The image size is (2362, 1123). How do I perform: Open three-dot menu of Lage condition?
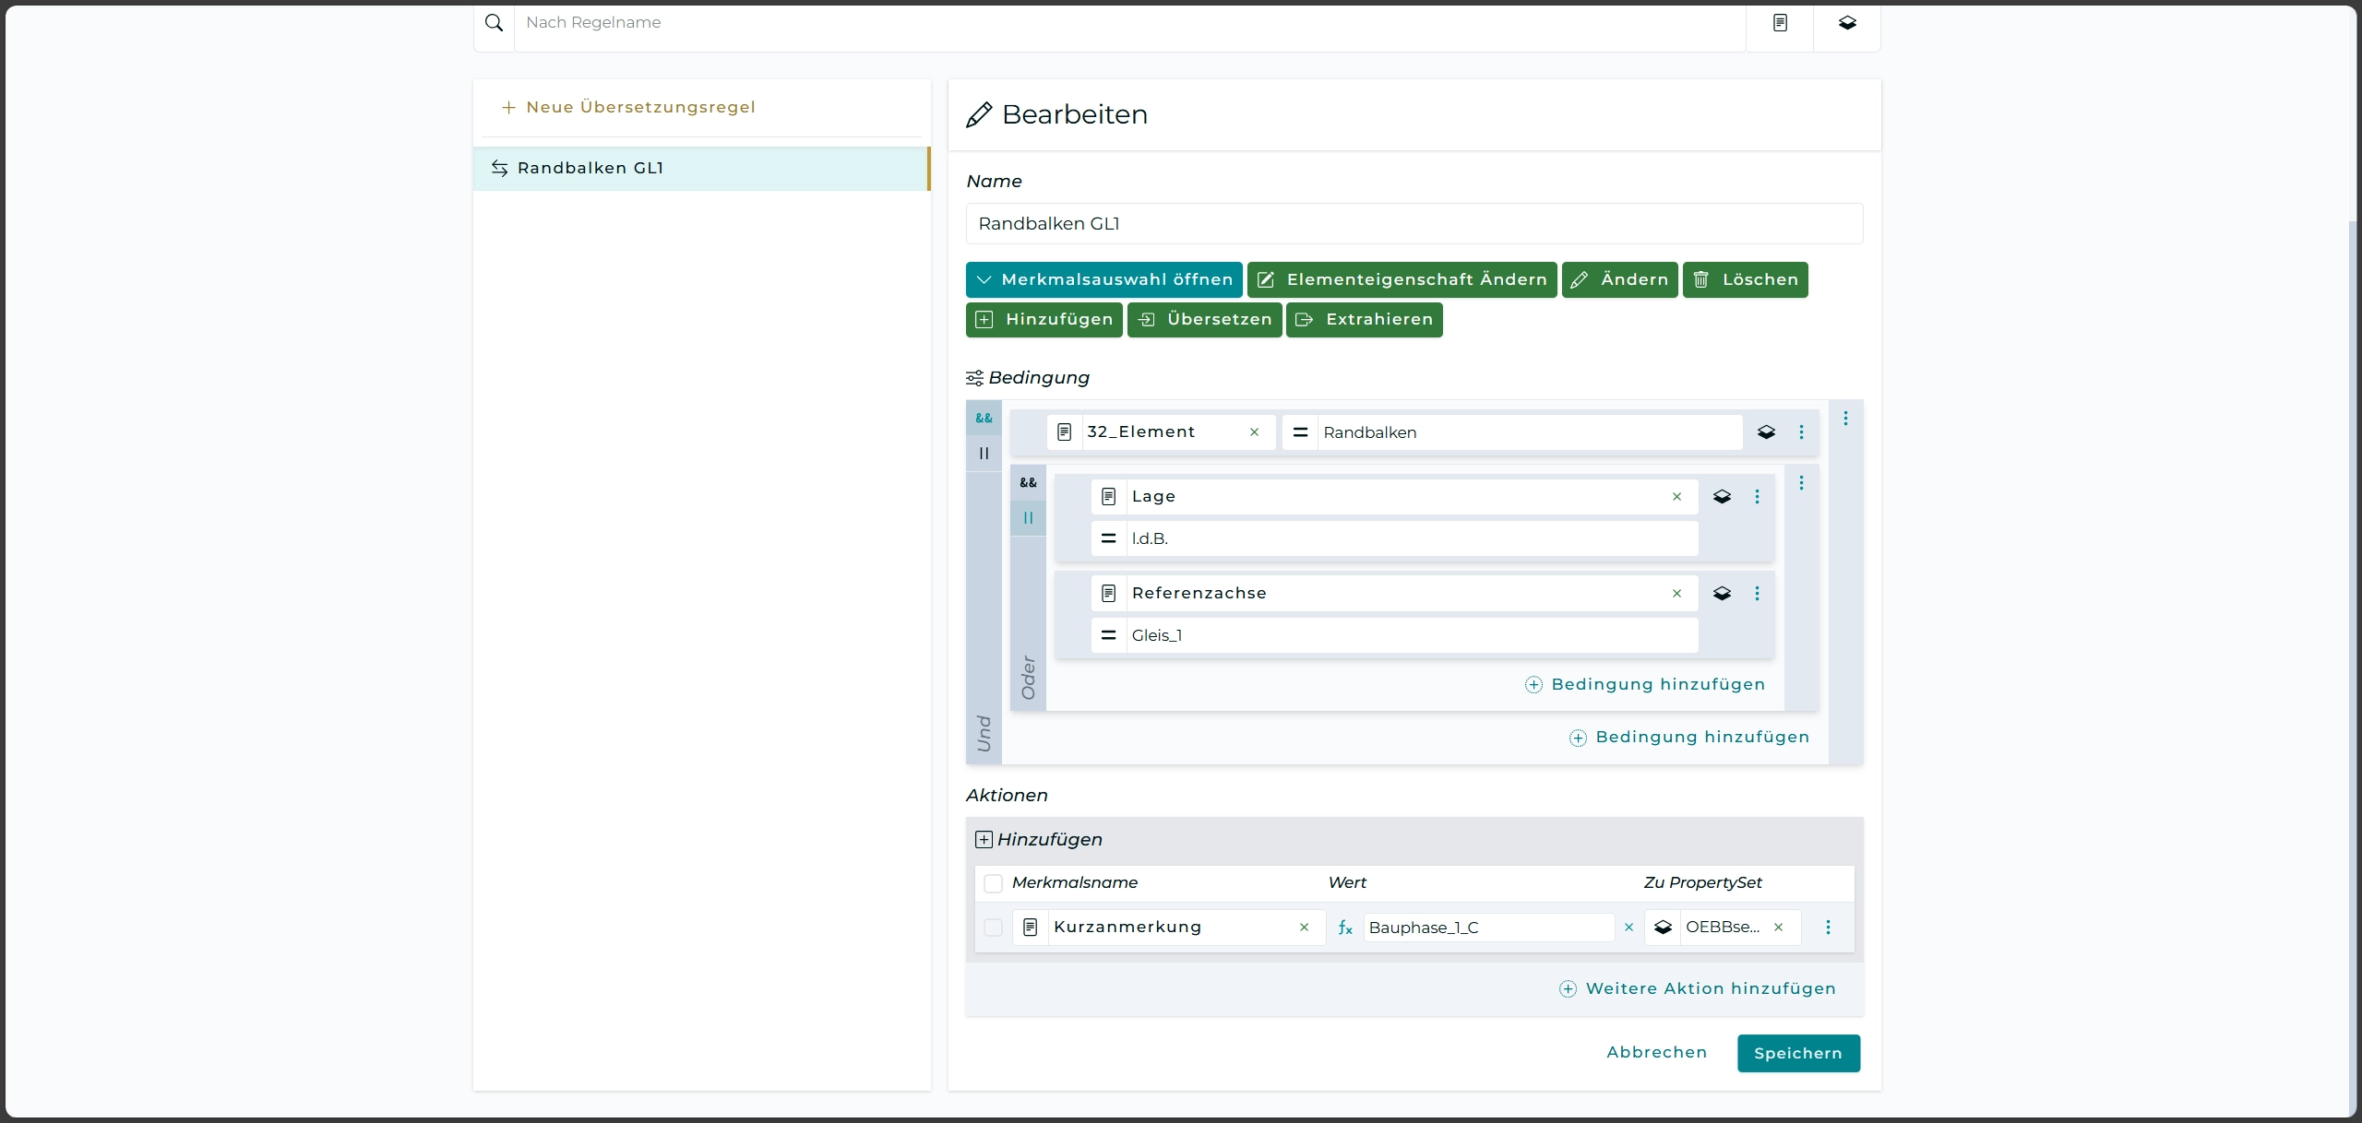pos(1757,497)
